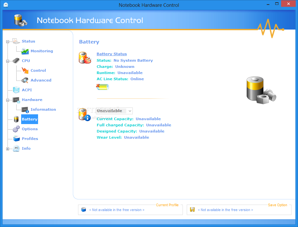Click the Battery icon in sidebar tree

click(16, 119)
